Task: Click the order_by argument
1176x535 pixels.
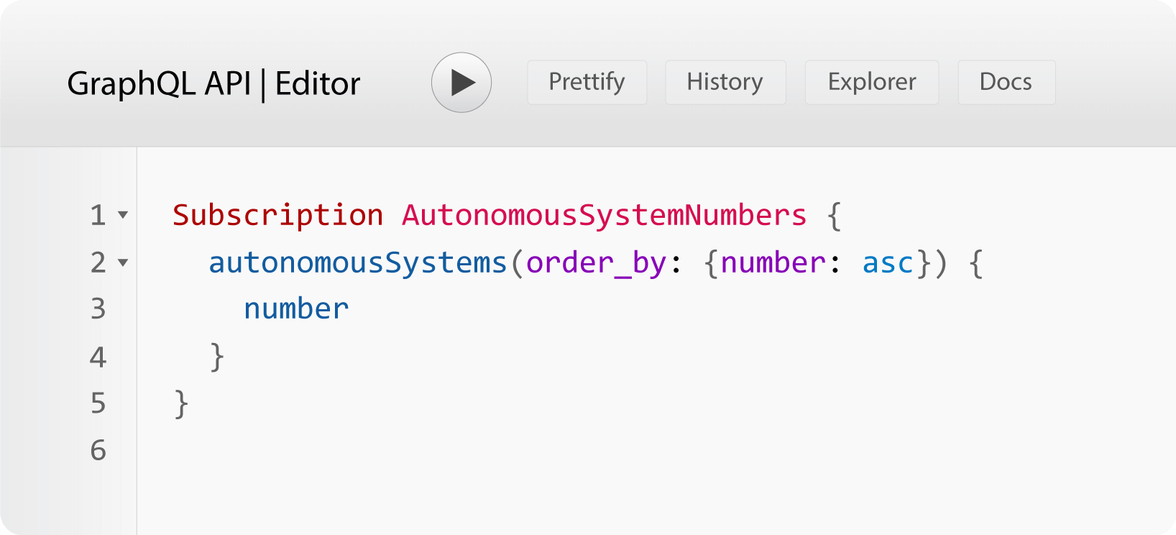Action: pos(596,262)
